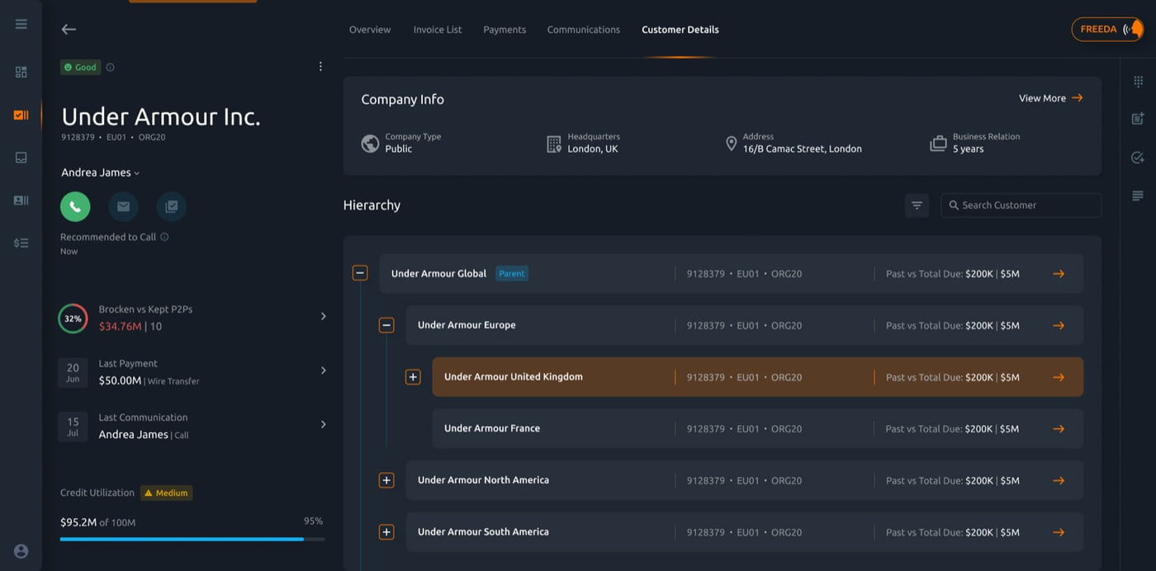The height and width of the screenshot is (571, 1156).
Task: Click View More in Company Info
Action: coord(1050,98)
